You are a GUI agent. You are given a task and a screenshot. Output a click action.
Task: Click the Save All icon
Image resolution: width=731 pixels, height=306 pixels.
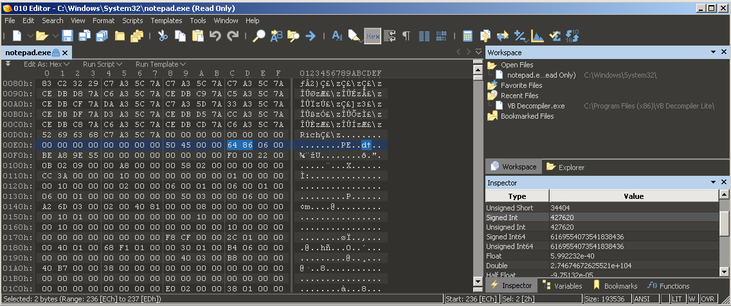[102, 36]
